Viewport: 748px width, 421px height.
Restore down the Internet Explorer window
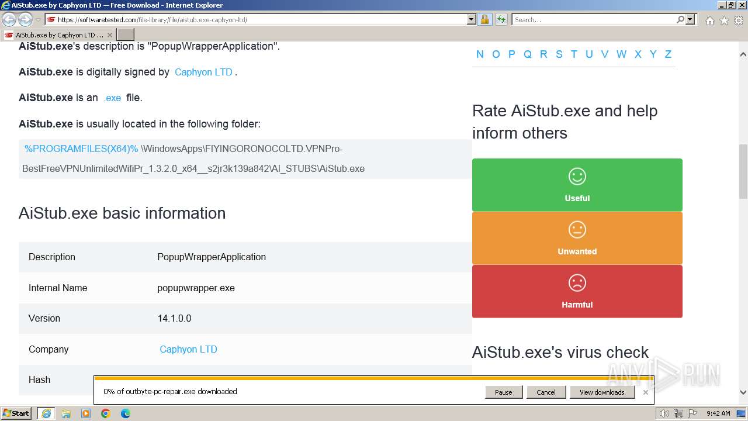click(x=730, y=5)
